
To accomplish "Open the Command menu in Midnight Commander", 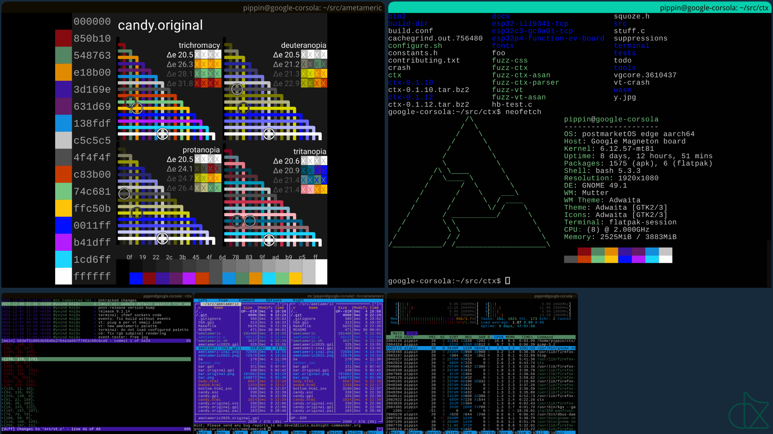I will (246, 300).
